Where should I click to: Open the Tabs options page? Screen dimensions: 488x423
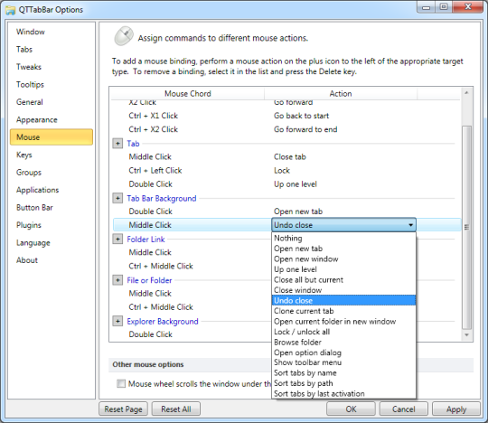point(52,49)
